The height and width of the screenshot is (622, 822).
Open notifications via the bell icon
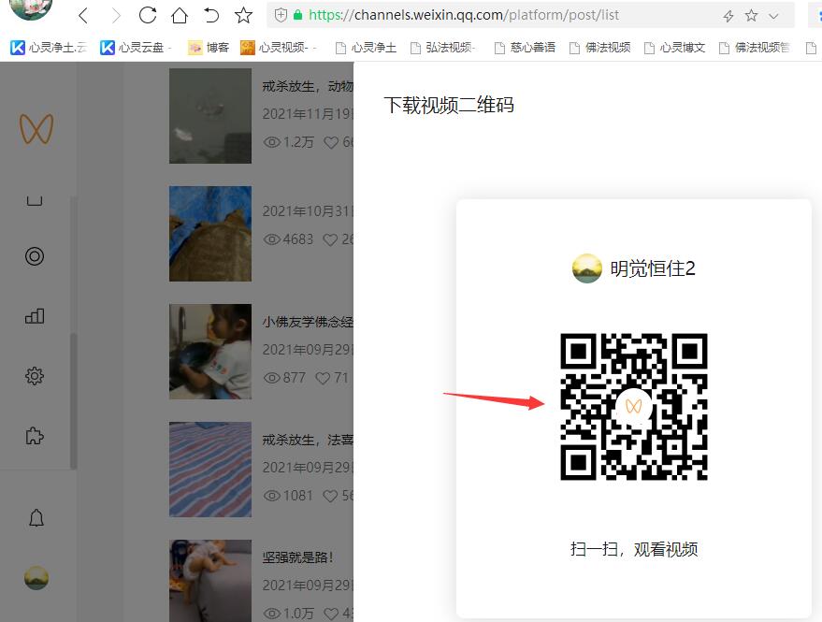tap(36, 518)
